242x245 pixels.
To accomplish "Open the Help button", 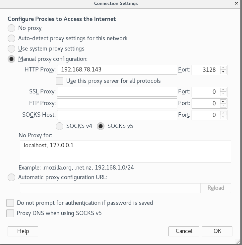I will pos(23,231).
